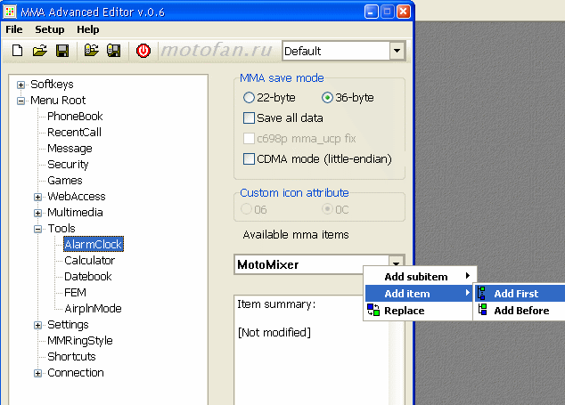Expand the Multimedia tree node
This screenshot has height=405, width=565.
click(37, 213)
